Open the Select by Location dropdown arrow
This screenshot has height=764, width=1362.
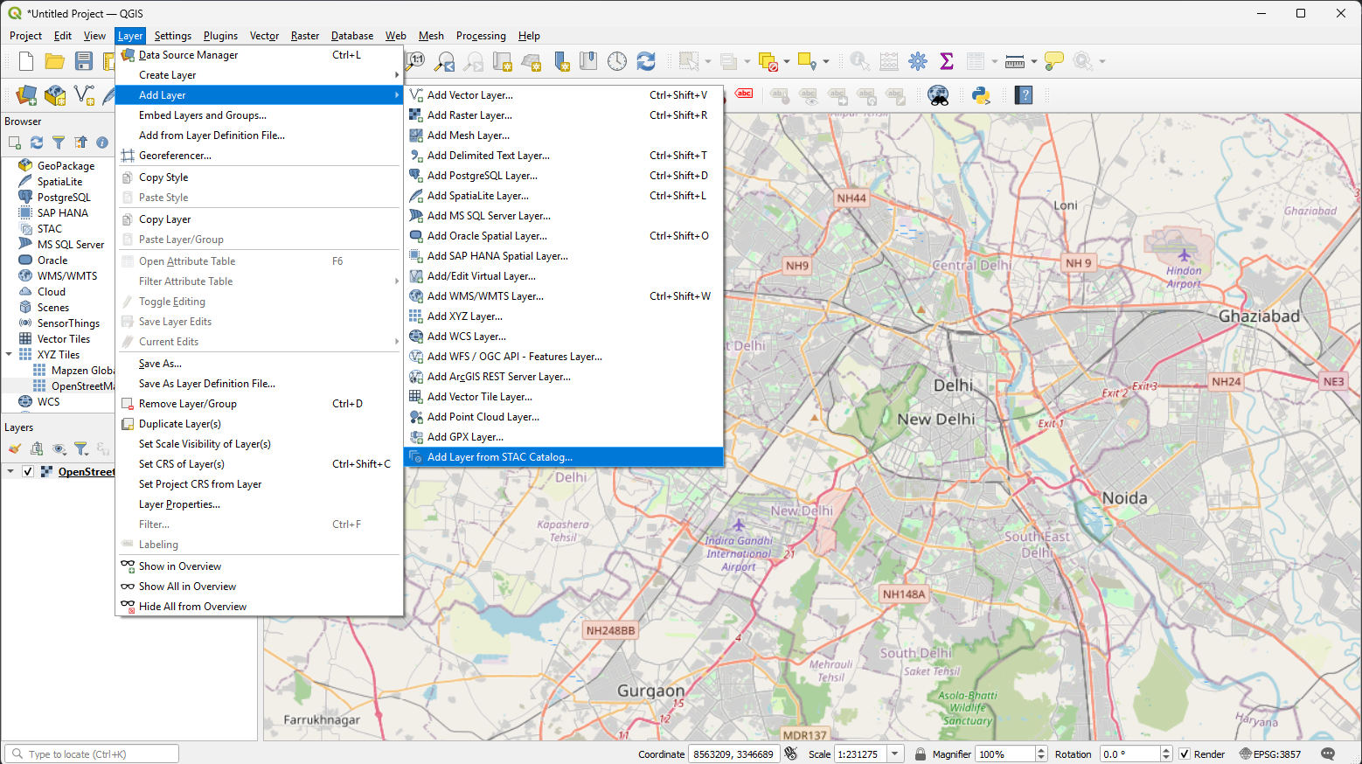pyautogui.click(x=826, y=61)
